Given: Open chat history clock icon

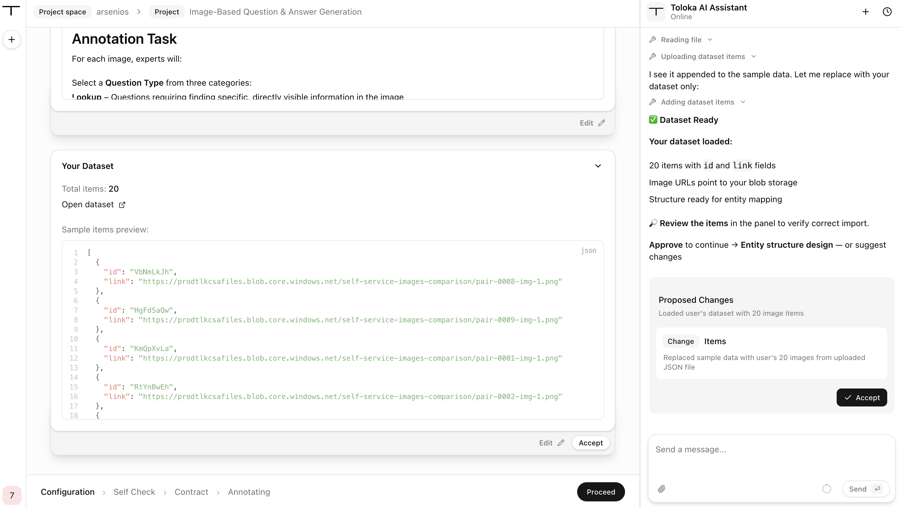Looking at the screenshot, I should click(887, 12).
